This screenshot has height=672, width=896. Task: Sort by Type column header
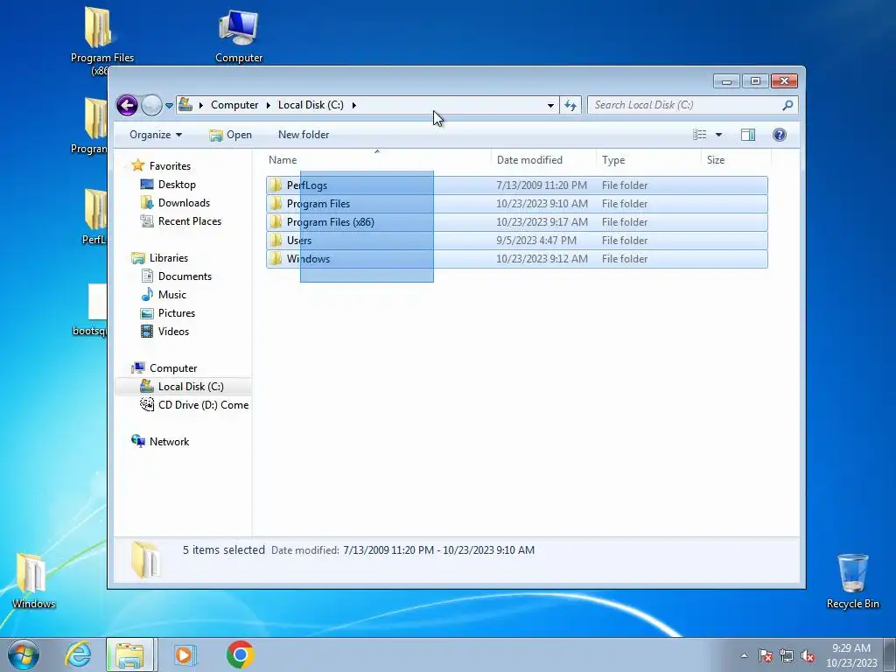click(x=648, y=160)
